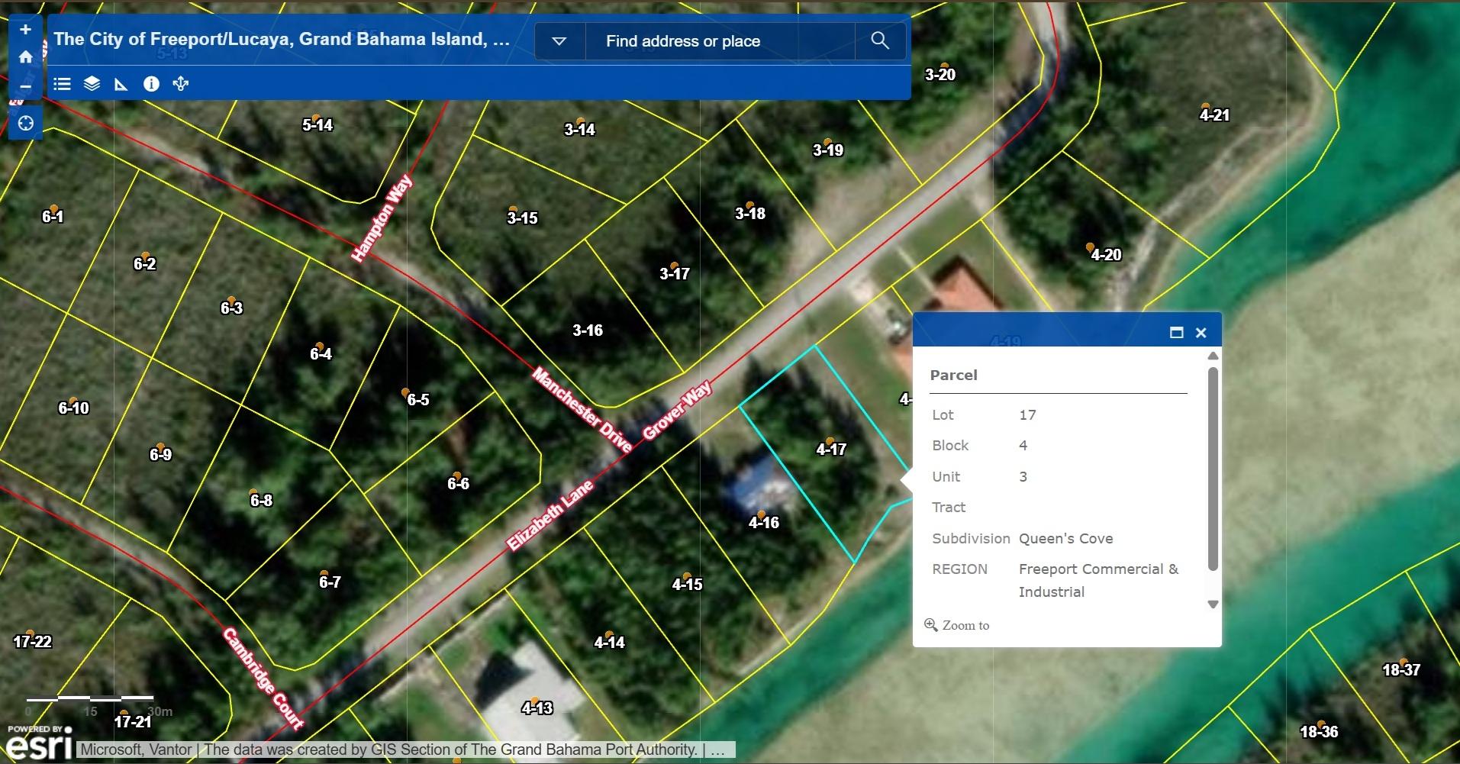Click the share/directions arrows icon
This screenshot has width=1460, height=764.
point(181,84)
